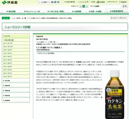Open the 健康体 official site banner
The height and width of the screenshot is (119, 129).
tap(49, 2)
